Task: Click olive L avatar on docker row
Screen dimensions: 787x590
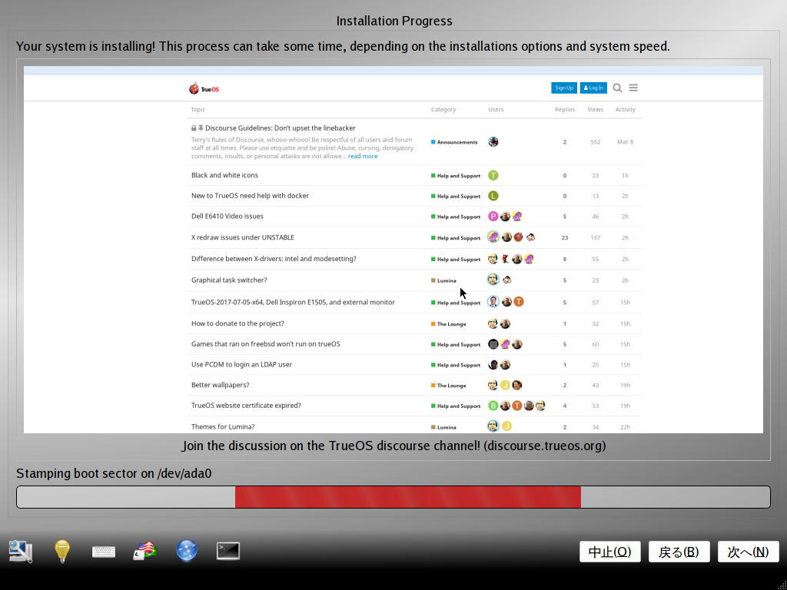Action: (x=493, y=196)
